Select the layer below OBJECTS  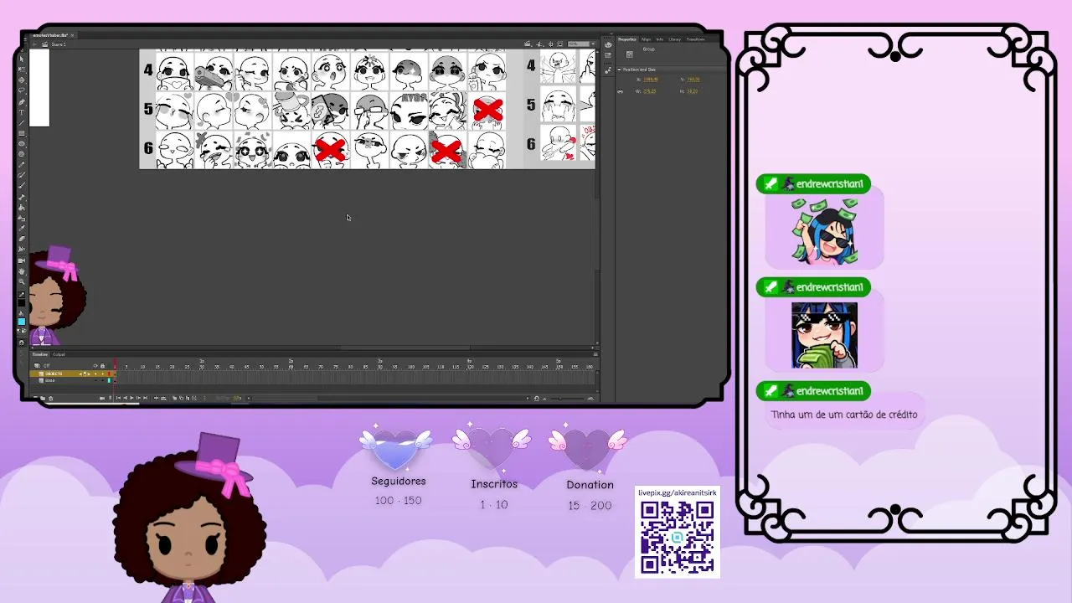pos(72,380)
